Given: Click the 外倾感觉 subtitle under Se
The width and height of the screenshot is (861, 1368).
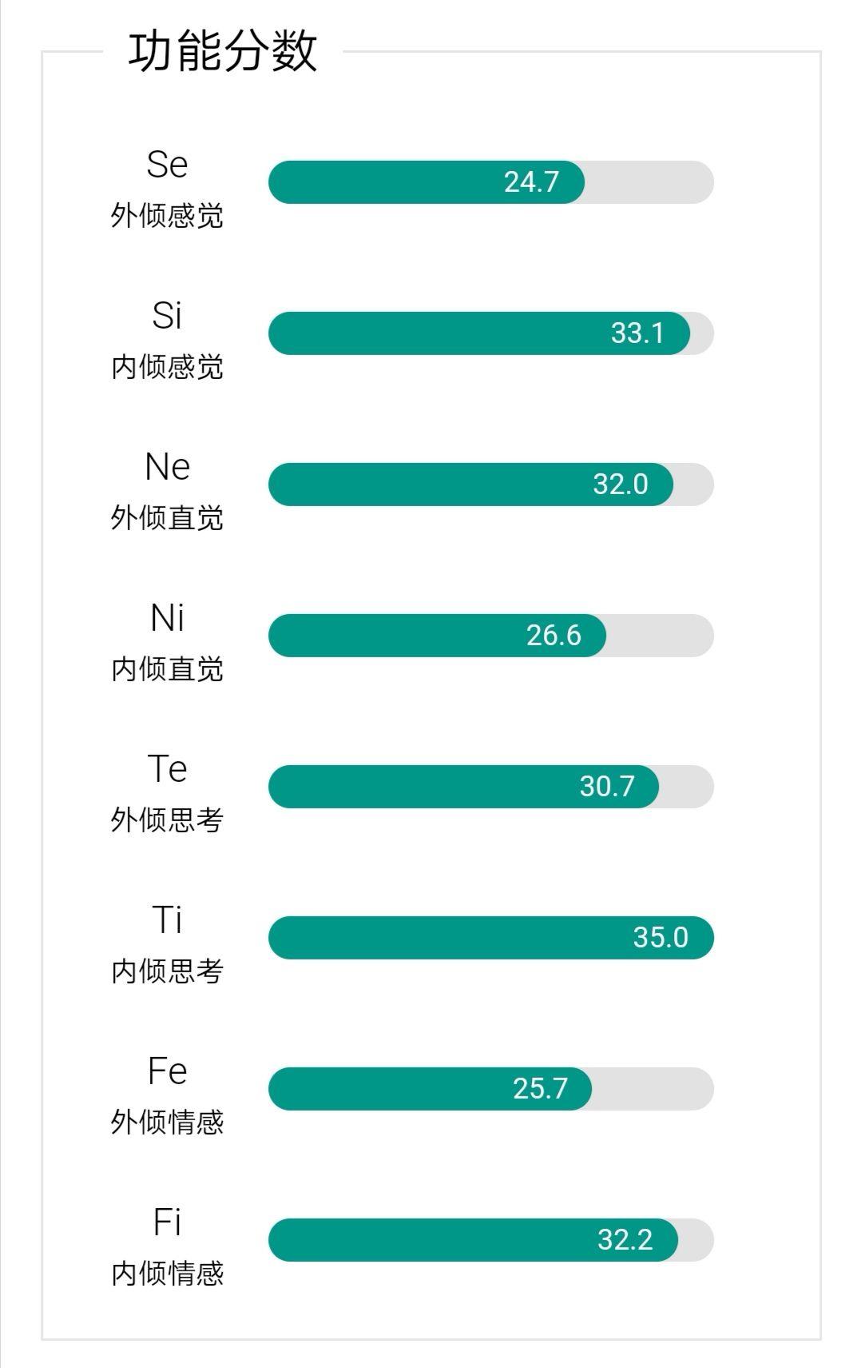Looking at the screenshot, I should coord(167,216).
